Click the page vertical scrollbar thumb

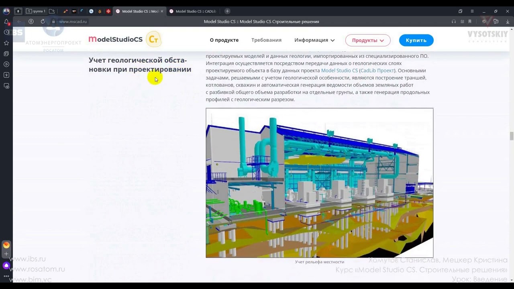tap(512, 136)
